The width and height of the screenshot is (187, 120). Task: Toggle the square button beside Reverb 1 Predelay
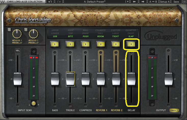click(x=9, y=29)
